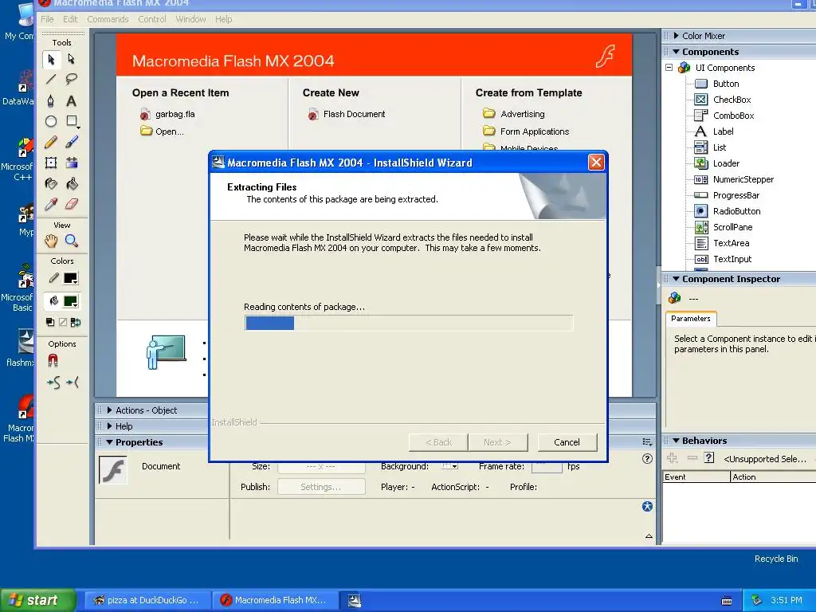
Task: Select the Brush tool
Action: [x=72, y=142]
